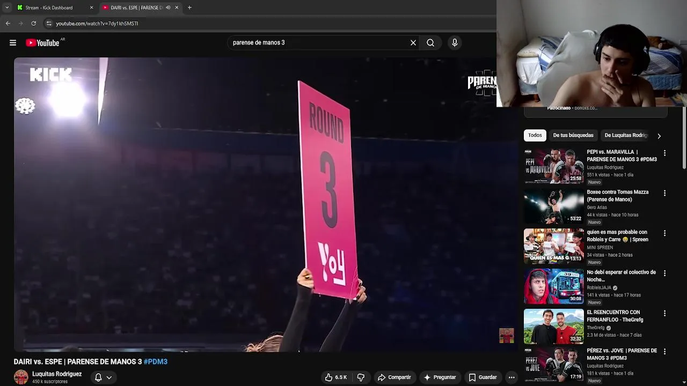The width and height of the screenshot is (687, 386).
Task: Open the Luquitas Rodriguez channel name link
Action: (x=57, y=374)
